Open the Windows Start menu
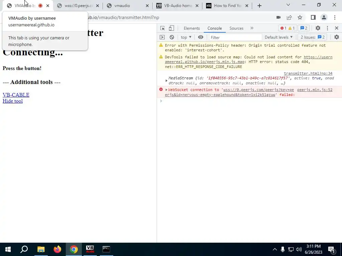 8,249
